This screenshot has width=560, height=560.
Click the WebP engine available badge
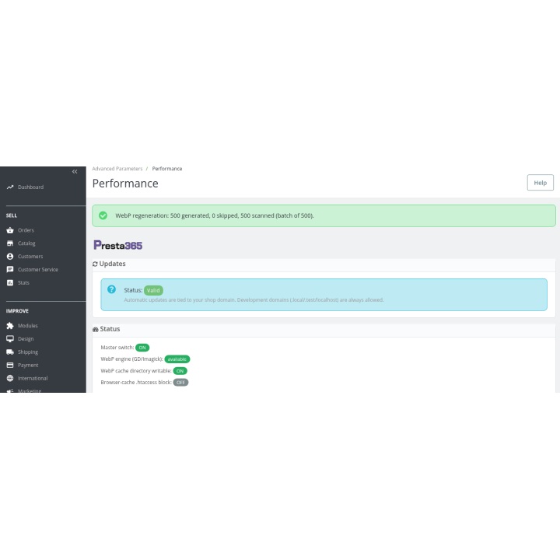click(x=177, y=359)
